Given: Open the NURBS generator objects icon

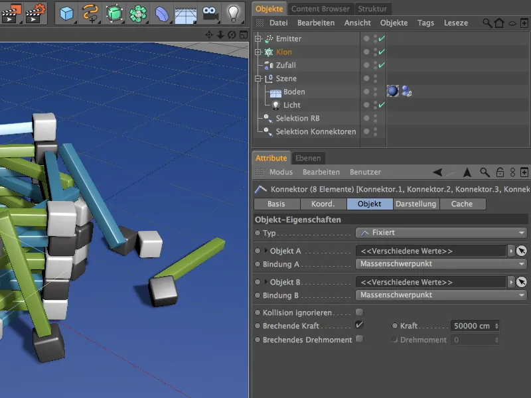Looking at the screenshot, I should (114, 13).
